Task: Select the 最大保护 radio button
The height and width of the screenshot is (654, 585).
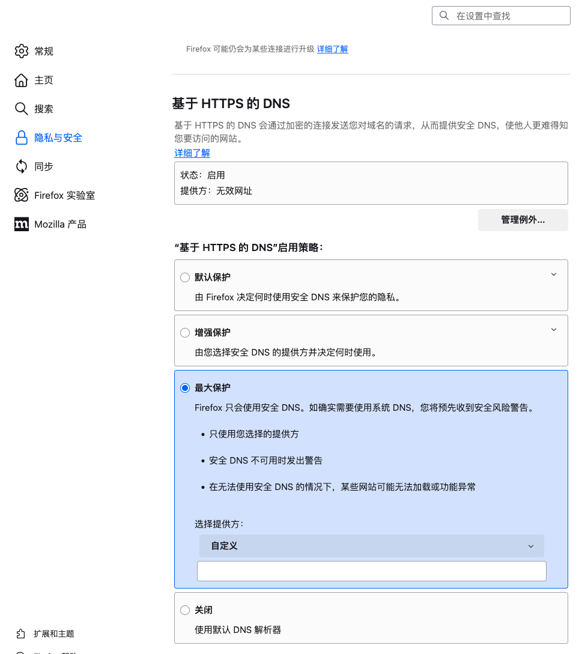Action: point(185,389)
